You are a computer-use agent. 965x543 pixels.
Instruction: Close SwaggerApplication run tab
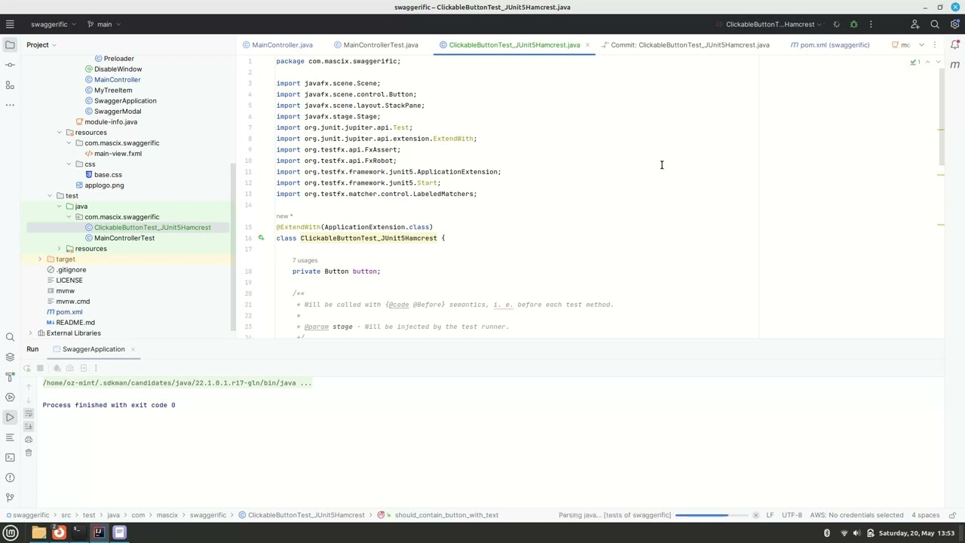(133, 349)
